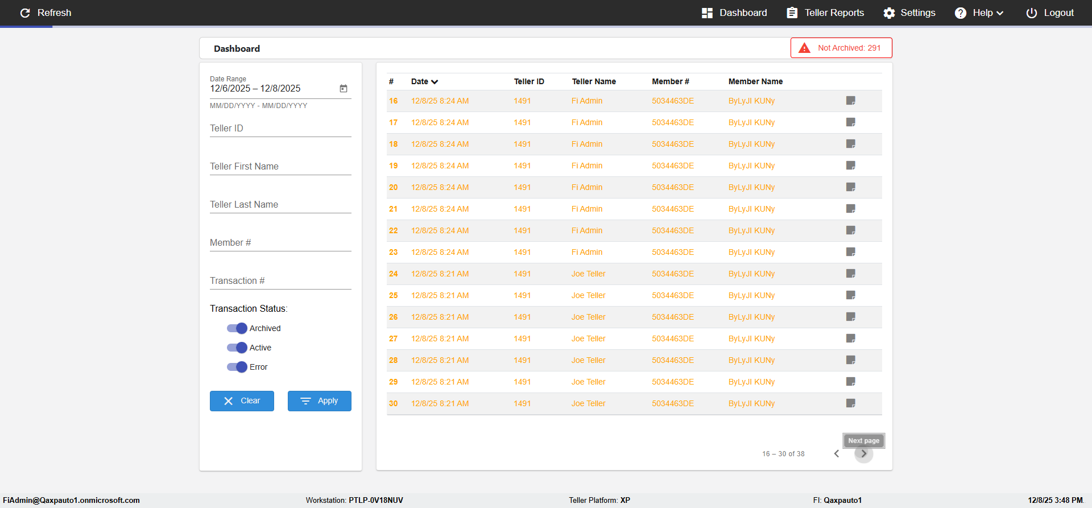Click the 16 – 30 of 38 page range
This screenshot has height=508, width=1092.
coord(783,454)
